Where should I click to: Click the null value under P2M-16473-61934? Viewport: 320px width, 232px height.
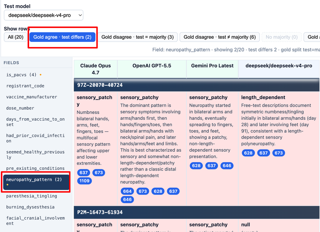[x=246, y=225]
